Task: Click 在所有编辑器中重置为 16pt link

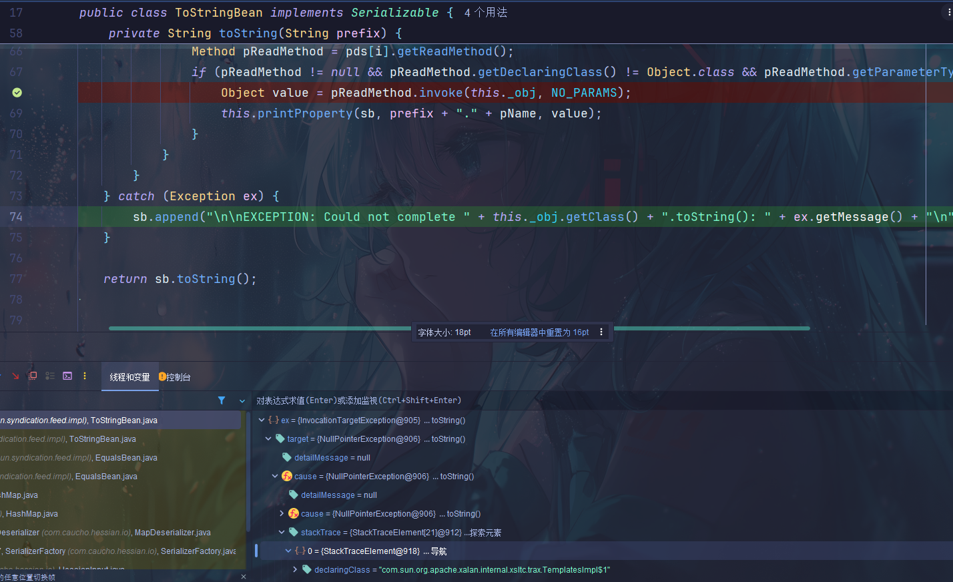Action: pos(539,332)
